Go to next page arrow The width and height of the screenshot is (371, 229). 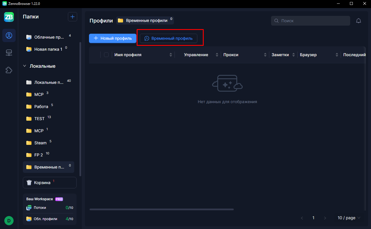pos(325,218)
